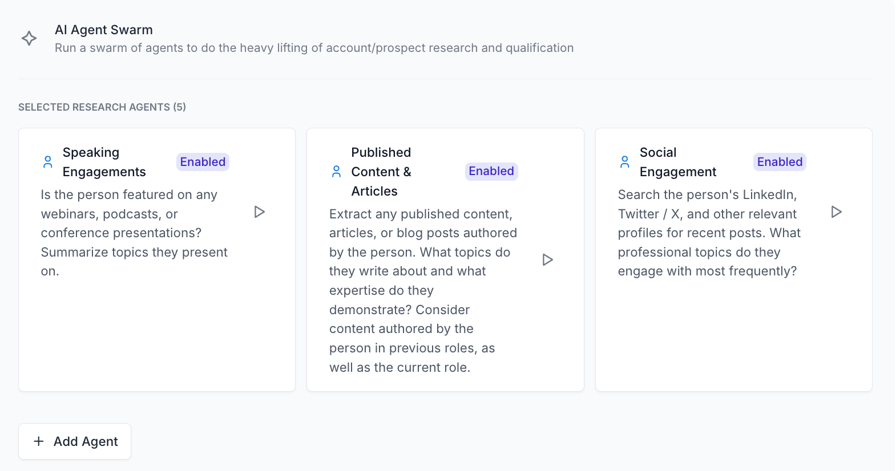Select the Social Engagement description text
This screenshot has width=896, height=471.
point(709,233)
